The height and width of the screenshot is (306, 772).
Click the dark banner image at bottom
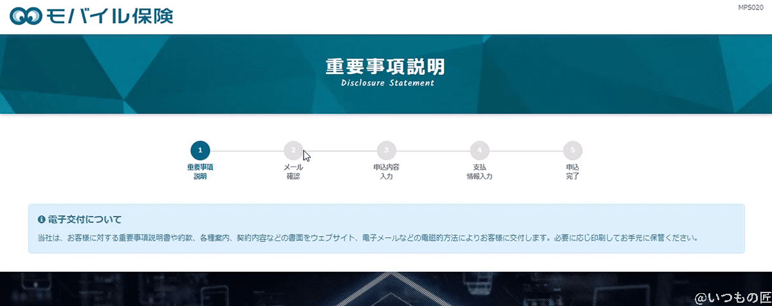click(386, 288)
